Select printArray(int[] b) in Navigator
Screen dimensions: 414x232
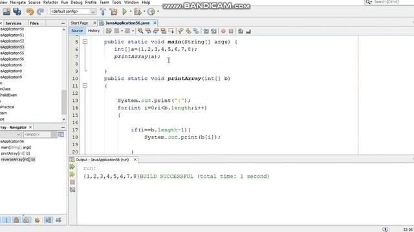(x=16, y=153)
